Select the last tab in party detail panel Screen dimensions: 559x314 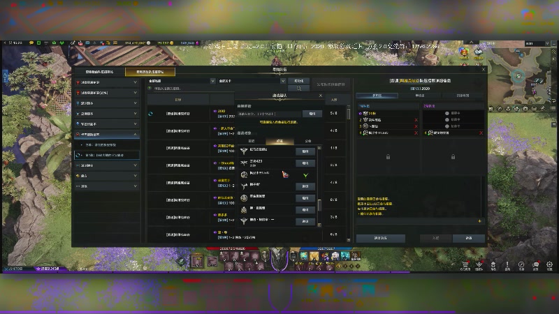(463, 96)
